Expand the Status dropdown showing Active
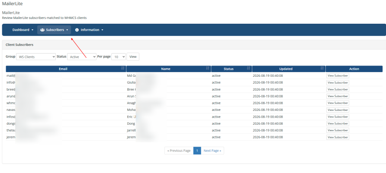This screenshot has height=173, width=386. click(x=82, y=57)
